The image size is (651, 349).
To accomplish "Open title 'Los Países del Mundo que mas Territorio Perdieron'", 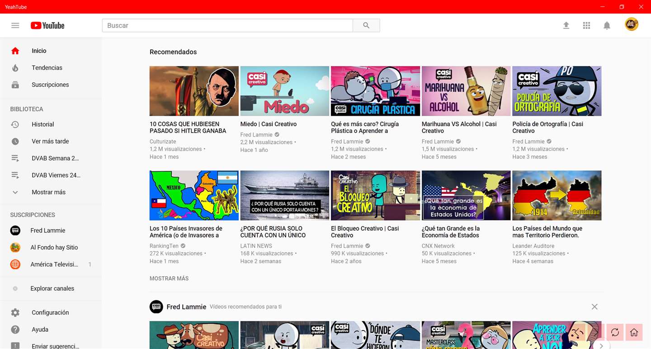I will click(547, 232).
